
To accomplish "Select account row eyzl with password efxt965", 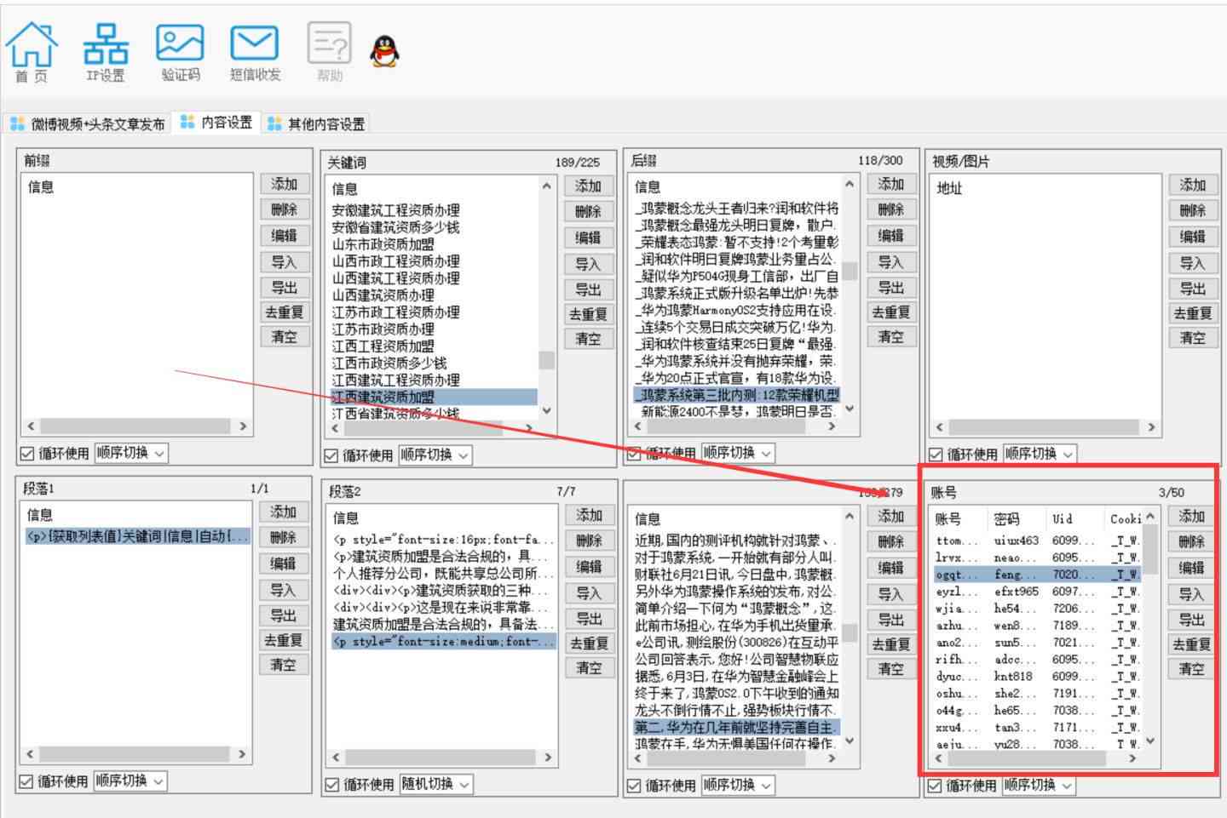I will 1036,592.
